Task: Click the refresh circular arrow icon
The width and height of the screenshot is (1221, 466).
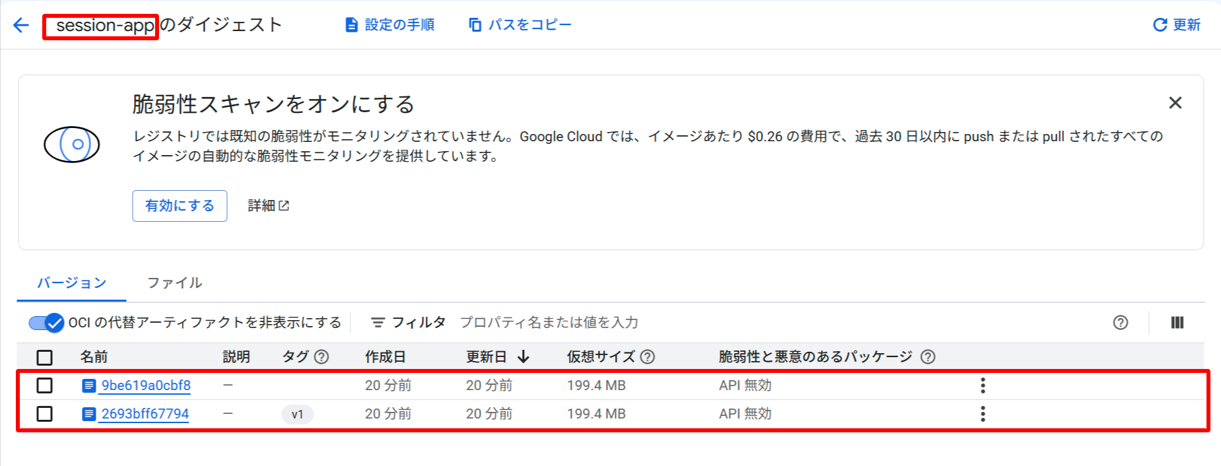Action: click(x=1160, y=25)
